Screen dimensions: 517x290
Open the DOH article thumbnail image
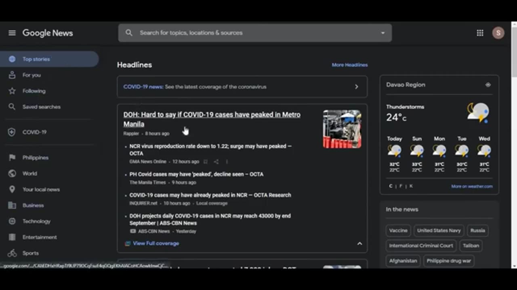point(342,129)
